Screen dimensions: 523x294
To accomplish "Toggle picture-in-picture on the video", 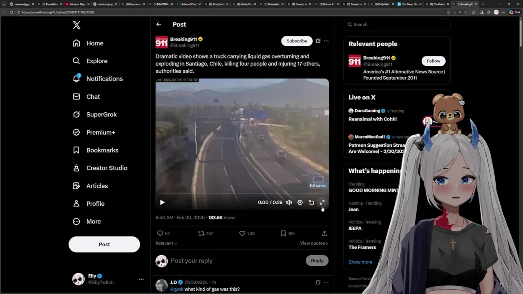I will tap(311, 202).
